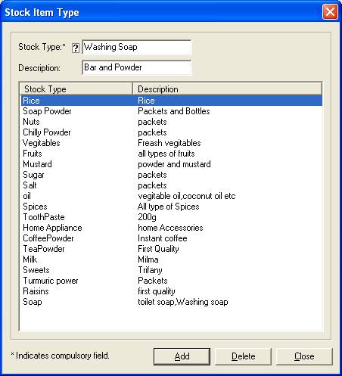This screenshot has height=376, width=342.
Task: Close the Stock Item Type dialog window
Action: pyautogui.click(x=330, y=12)
